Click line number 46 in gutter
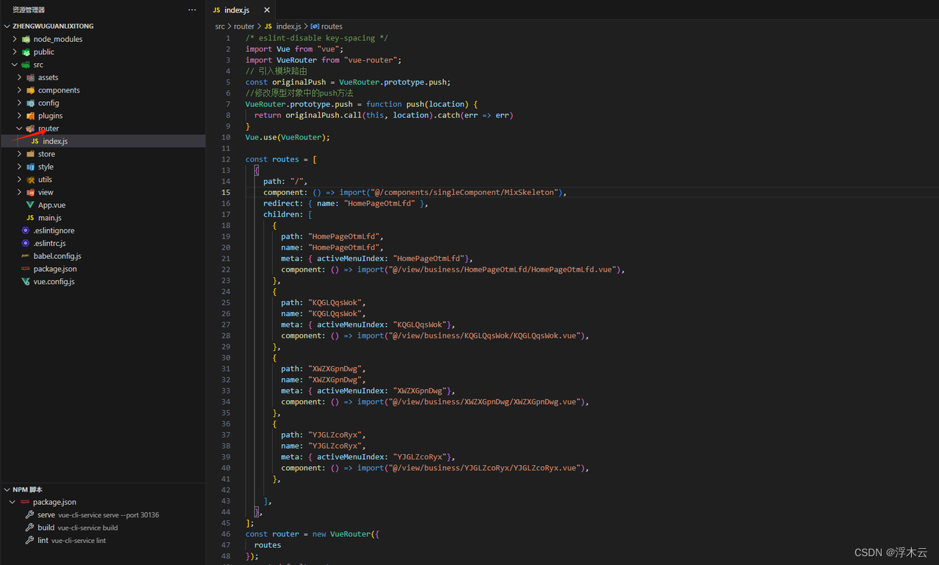Viewport: 939px width, 565px height. click(226, 534)
